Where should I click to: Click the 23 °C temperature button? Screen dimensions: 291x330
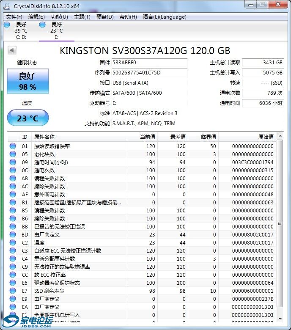coord(28,118)
